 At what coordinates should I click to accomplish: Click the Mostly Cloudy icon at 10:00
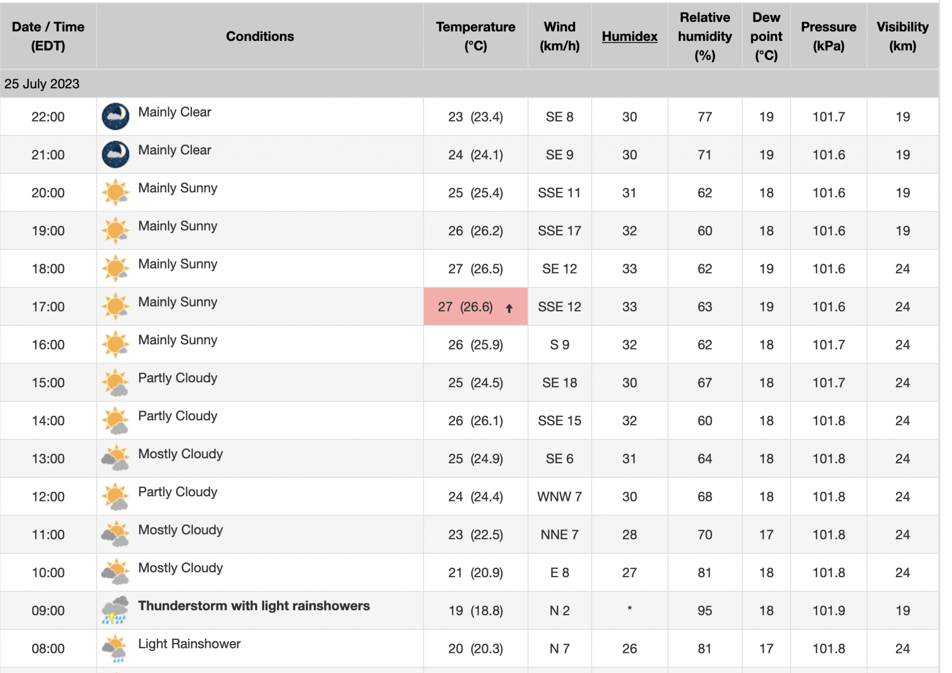tap(115, 572)
